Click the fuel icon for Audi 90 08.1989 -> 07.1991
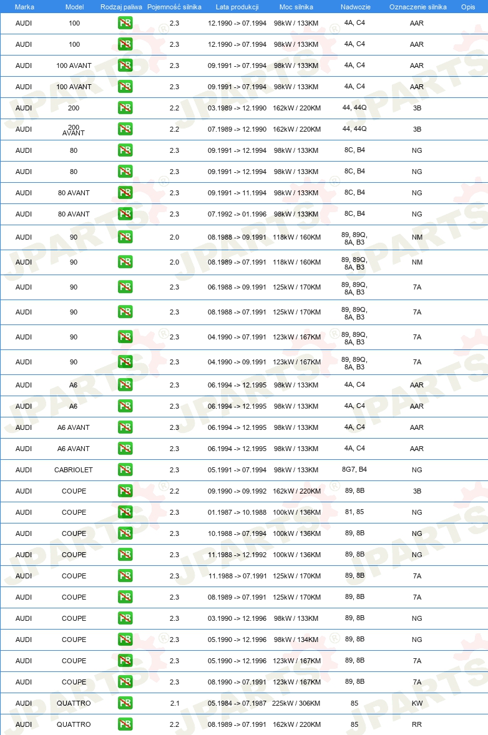The image size is (488, 735). pyautogui.click(x=125, y=262)
